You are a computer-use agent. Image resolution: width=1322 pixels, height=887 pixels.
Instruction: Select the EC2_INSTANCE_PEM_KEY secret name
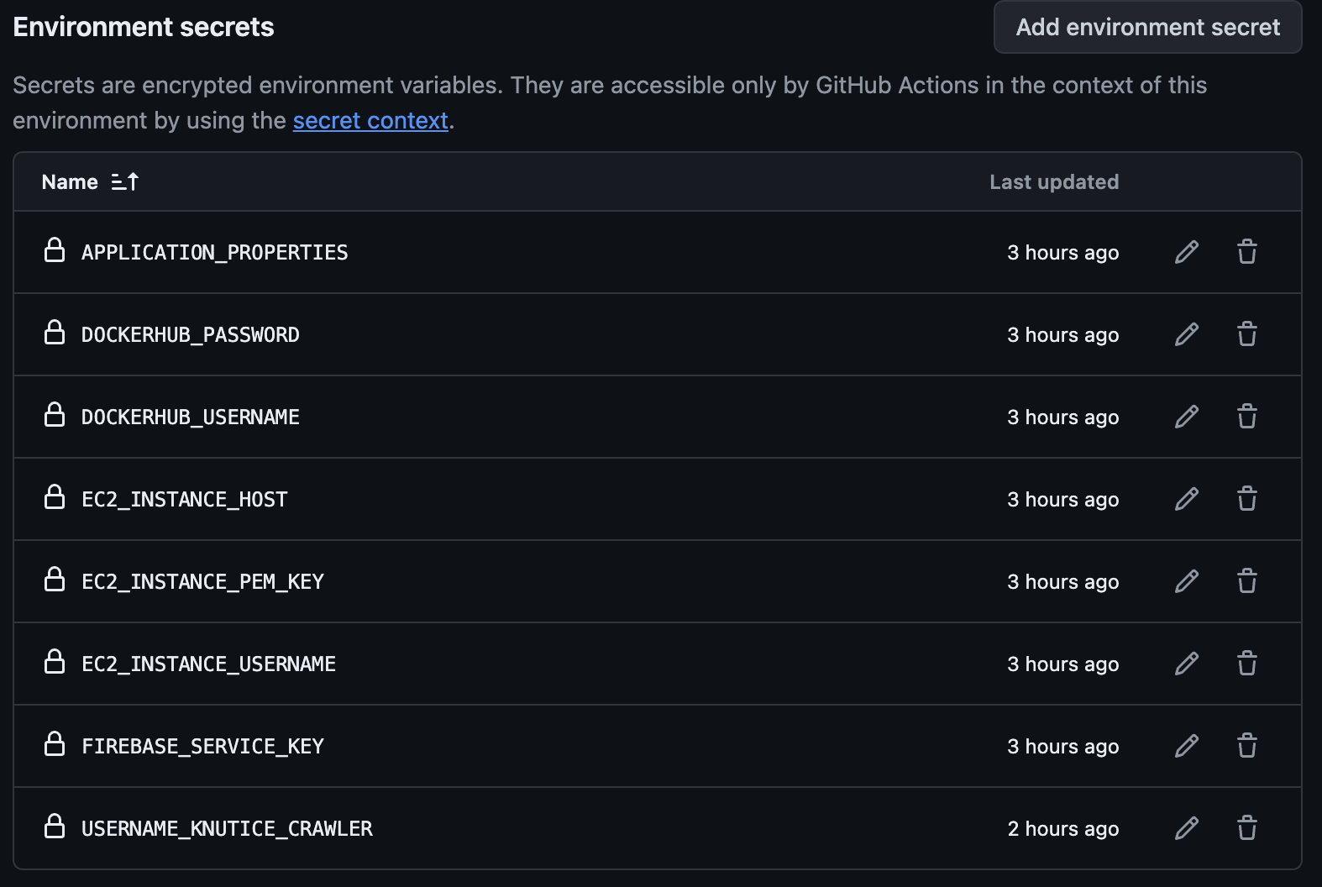pyautogui.click(x=202, y=582)
